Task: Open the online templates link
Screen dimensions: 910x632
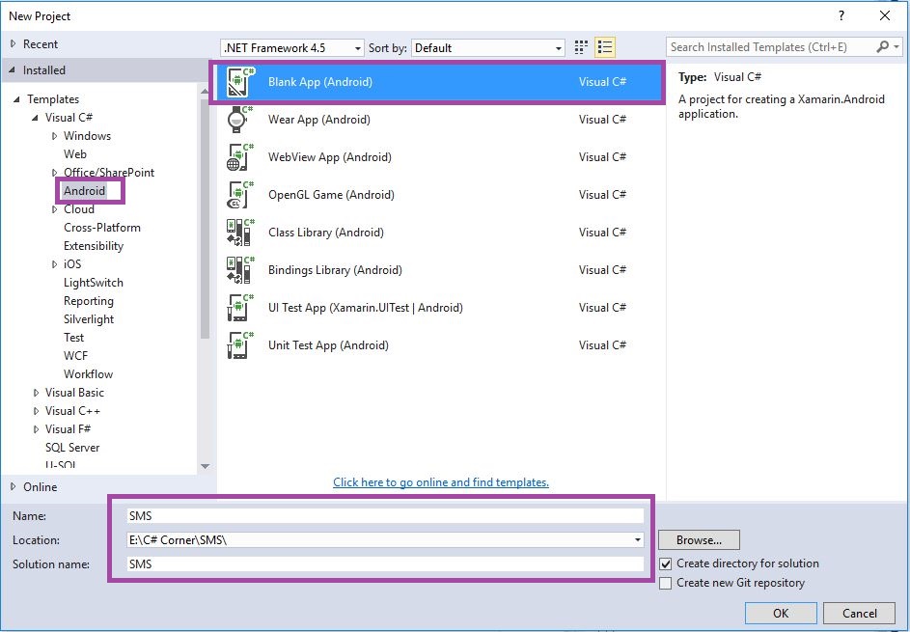Action: 441,482
